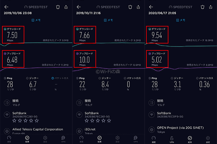Click the 2020/06/17 21:05 timestamp
The height and width of the screenshot is (144, 217).
(162, 13)
